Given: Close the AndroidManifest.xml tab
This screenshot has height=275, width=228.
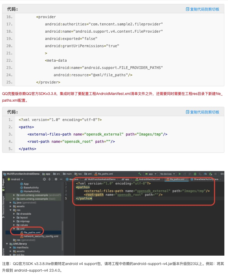Looking at the screenshot, I should click(162, 179).
